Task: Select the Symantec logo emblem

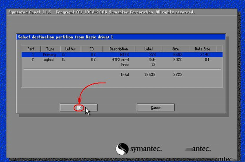Action: (x=122, y=149)
